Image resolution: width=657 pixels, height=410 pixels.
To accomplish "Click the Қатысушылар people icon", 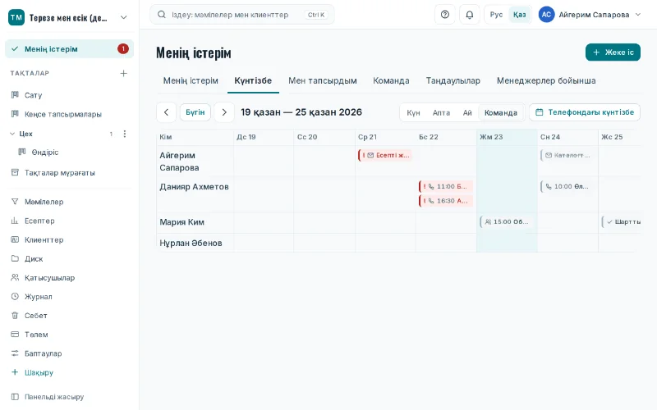I will (x=15, y=277).
